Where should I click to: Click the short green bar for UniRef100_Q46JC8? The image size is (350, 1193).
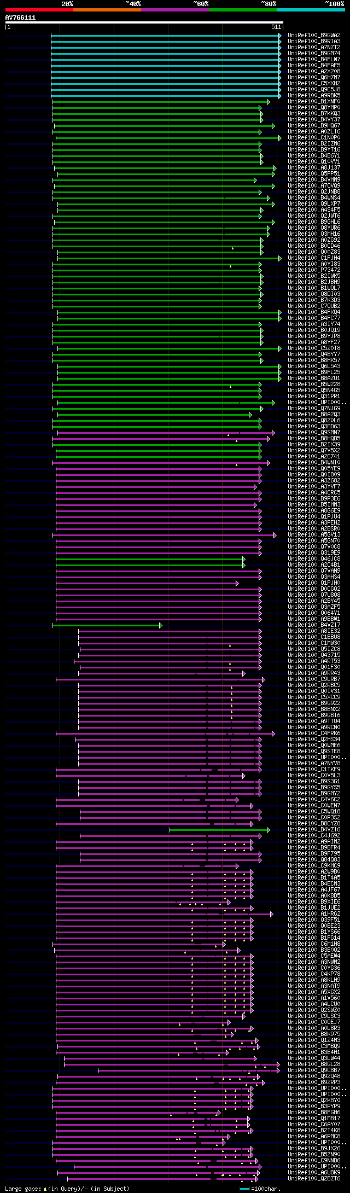[x=150, y=559]
